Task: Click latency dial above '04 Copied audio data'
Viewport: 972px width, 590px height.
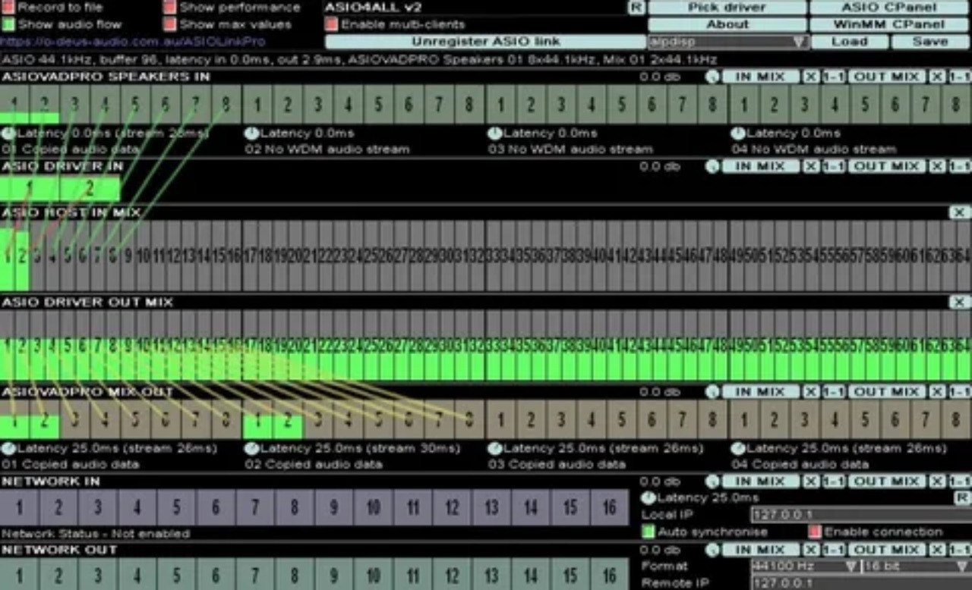Action: [737, 449]
